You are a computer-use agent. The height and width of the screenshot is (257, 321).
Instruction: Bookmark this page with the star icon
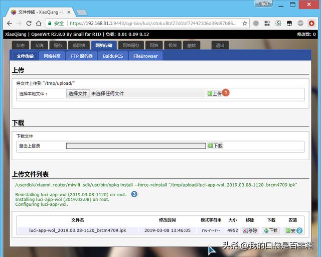245,24
